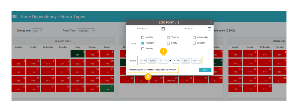
Task: Open the start date calendar picker icon
Action: point(163,29)
